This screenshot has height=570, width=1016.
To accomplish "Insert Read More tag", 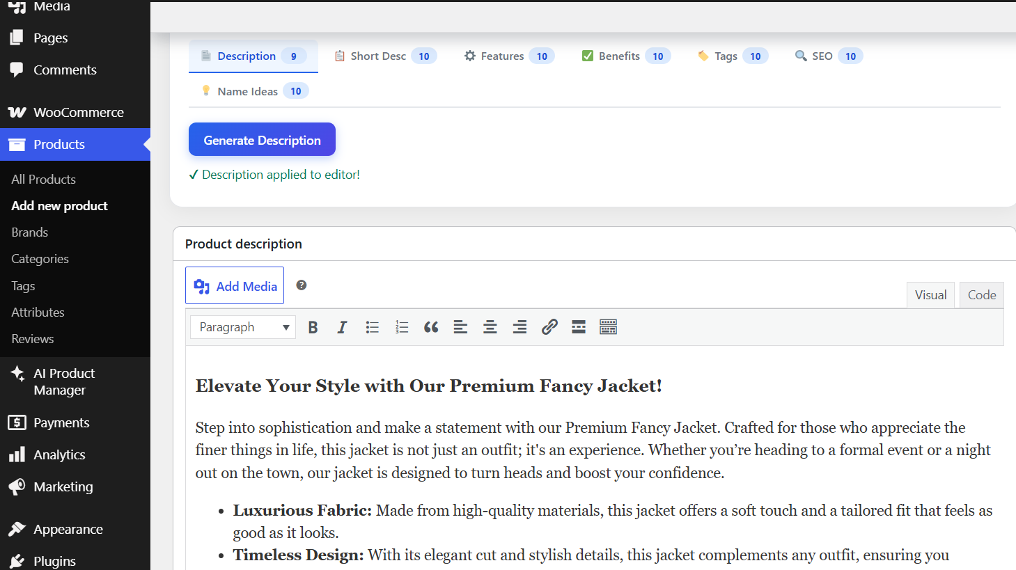I will pyautogui.click(x=579, y=327).
